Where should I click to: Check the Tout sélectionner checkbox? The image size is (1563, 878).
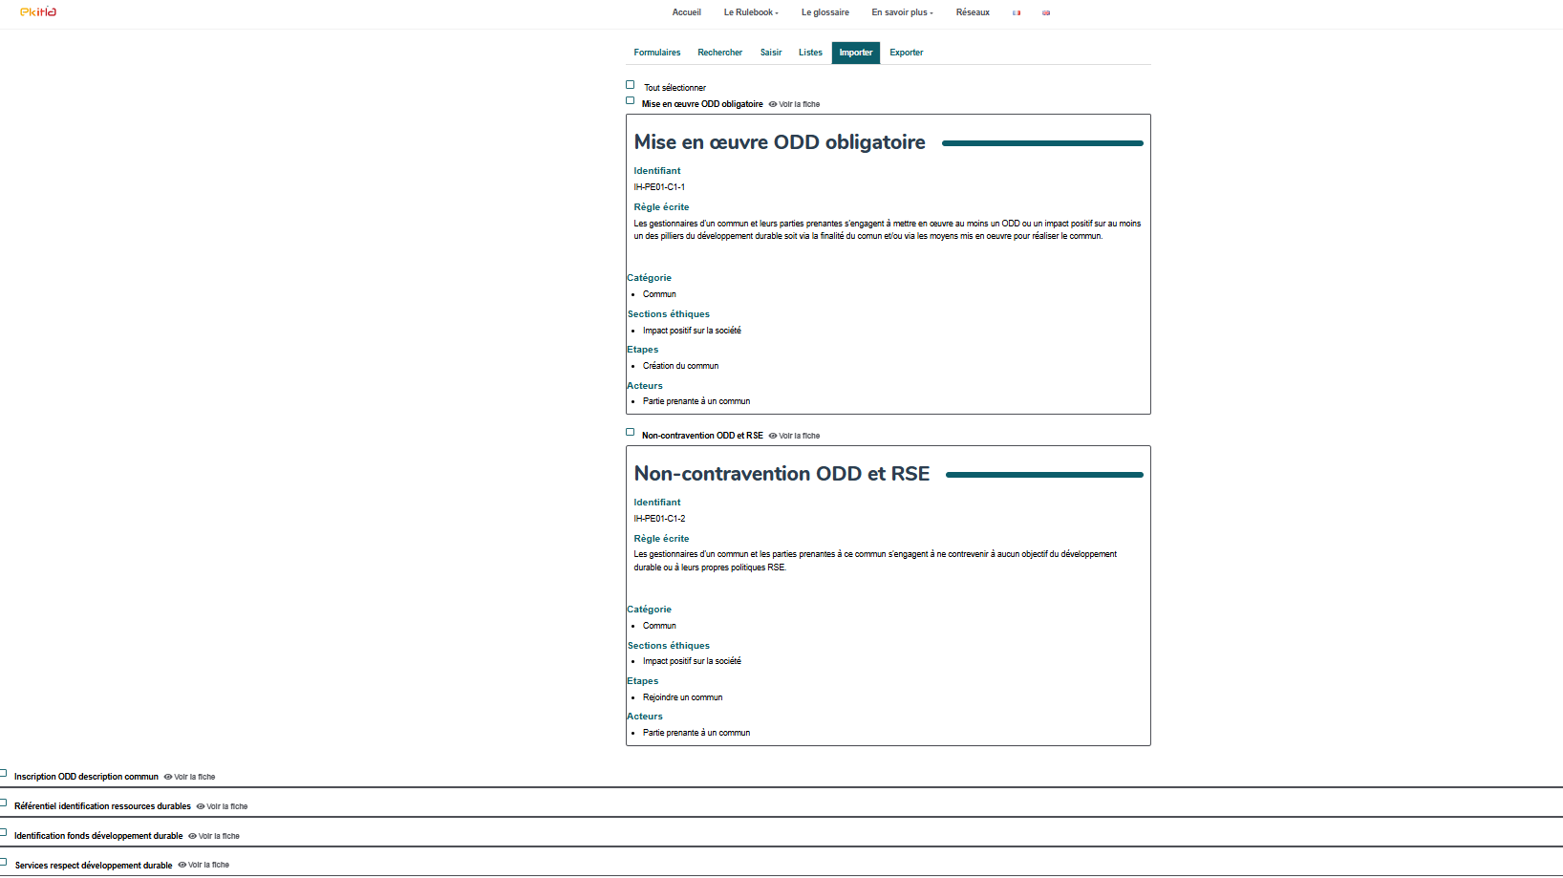(631, 85)
